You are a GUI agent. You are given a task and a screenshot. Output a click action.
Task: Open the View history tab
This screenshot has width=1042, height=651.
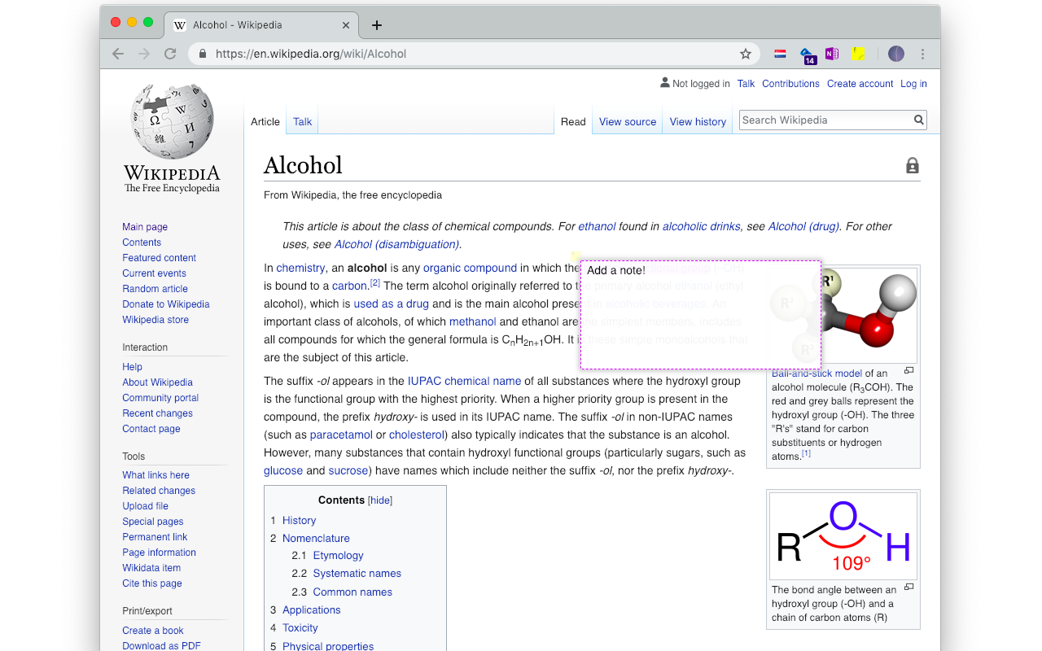pos(698,121)
